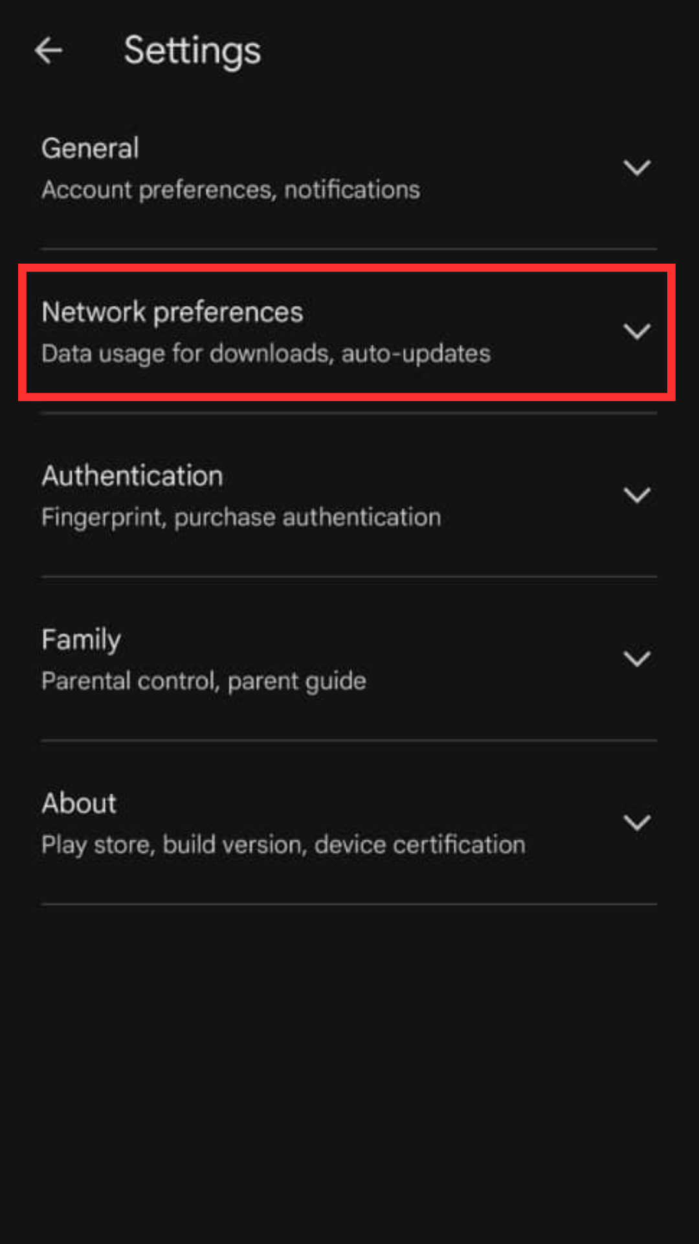Click the divider line beneath About section
Viewport: 699px width, 1244px height.
click(349, 904)
